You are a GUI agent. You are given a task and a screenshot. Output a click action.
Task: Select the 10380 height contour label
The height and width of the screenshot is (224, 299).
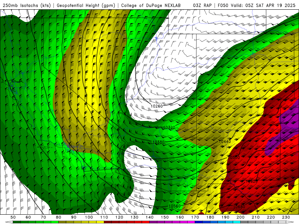point(158,142)
